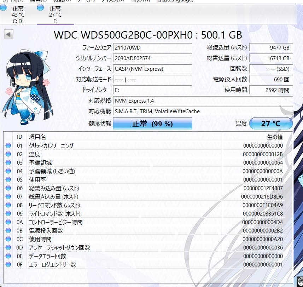
Task: Click status icon for ID 0F row
Action: 8,264
